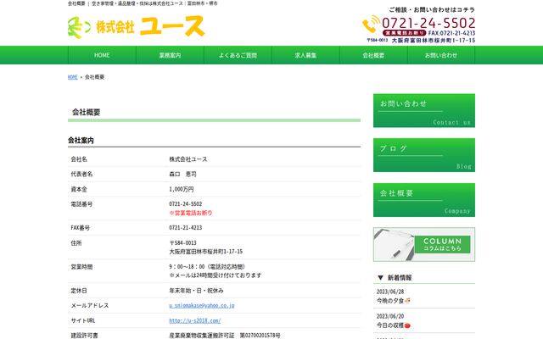Click the 会社案内 section heading

(x=81, y=141)
